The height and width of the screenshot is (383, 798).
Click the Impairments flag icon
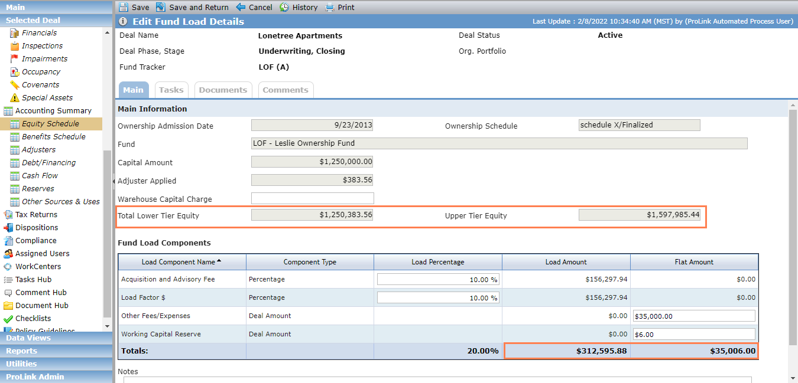pyautogui.click(x=15, y=59)
